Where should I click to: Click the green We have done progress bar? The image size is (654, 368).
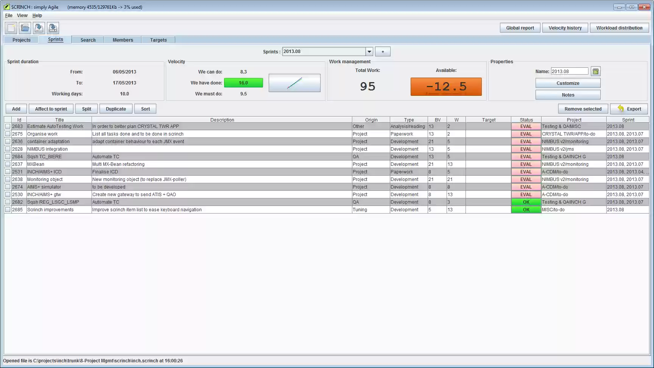pyautogui.click(x=243, y=83)
